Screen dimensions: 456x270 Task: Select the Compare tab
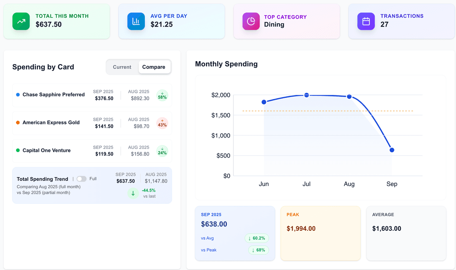coord(154,67)
